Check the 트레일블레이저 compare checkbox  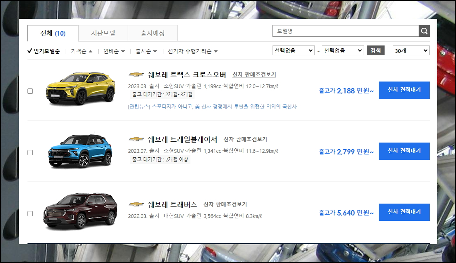[x=30, y=153]
